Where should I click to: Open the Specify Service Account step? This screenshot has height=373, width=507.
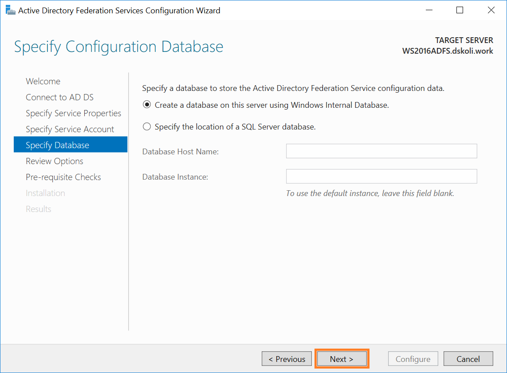[x=70, y=130]
